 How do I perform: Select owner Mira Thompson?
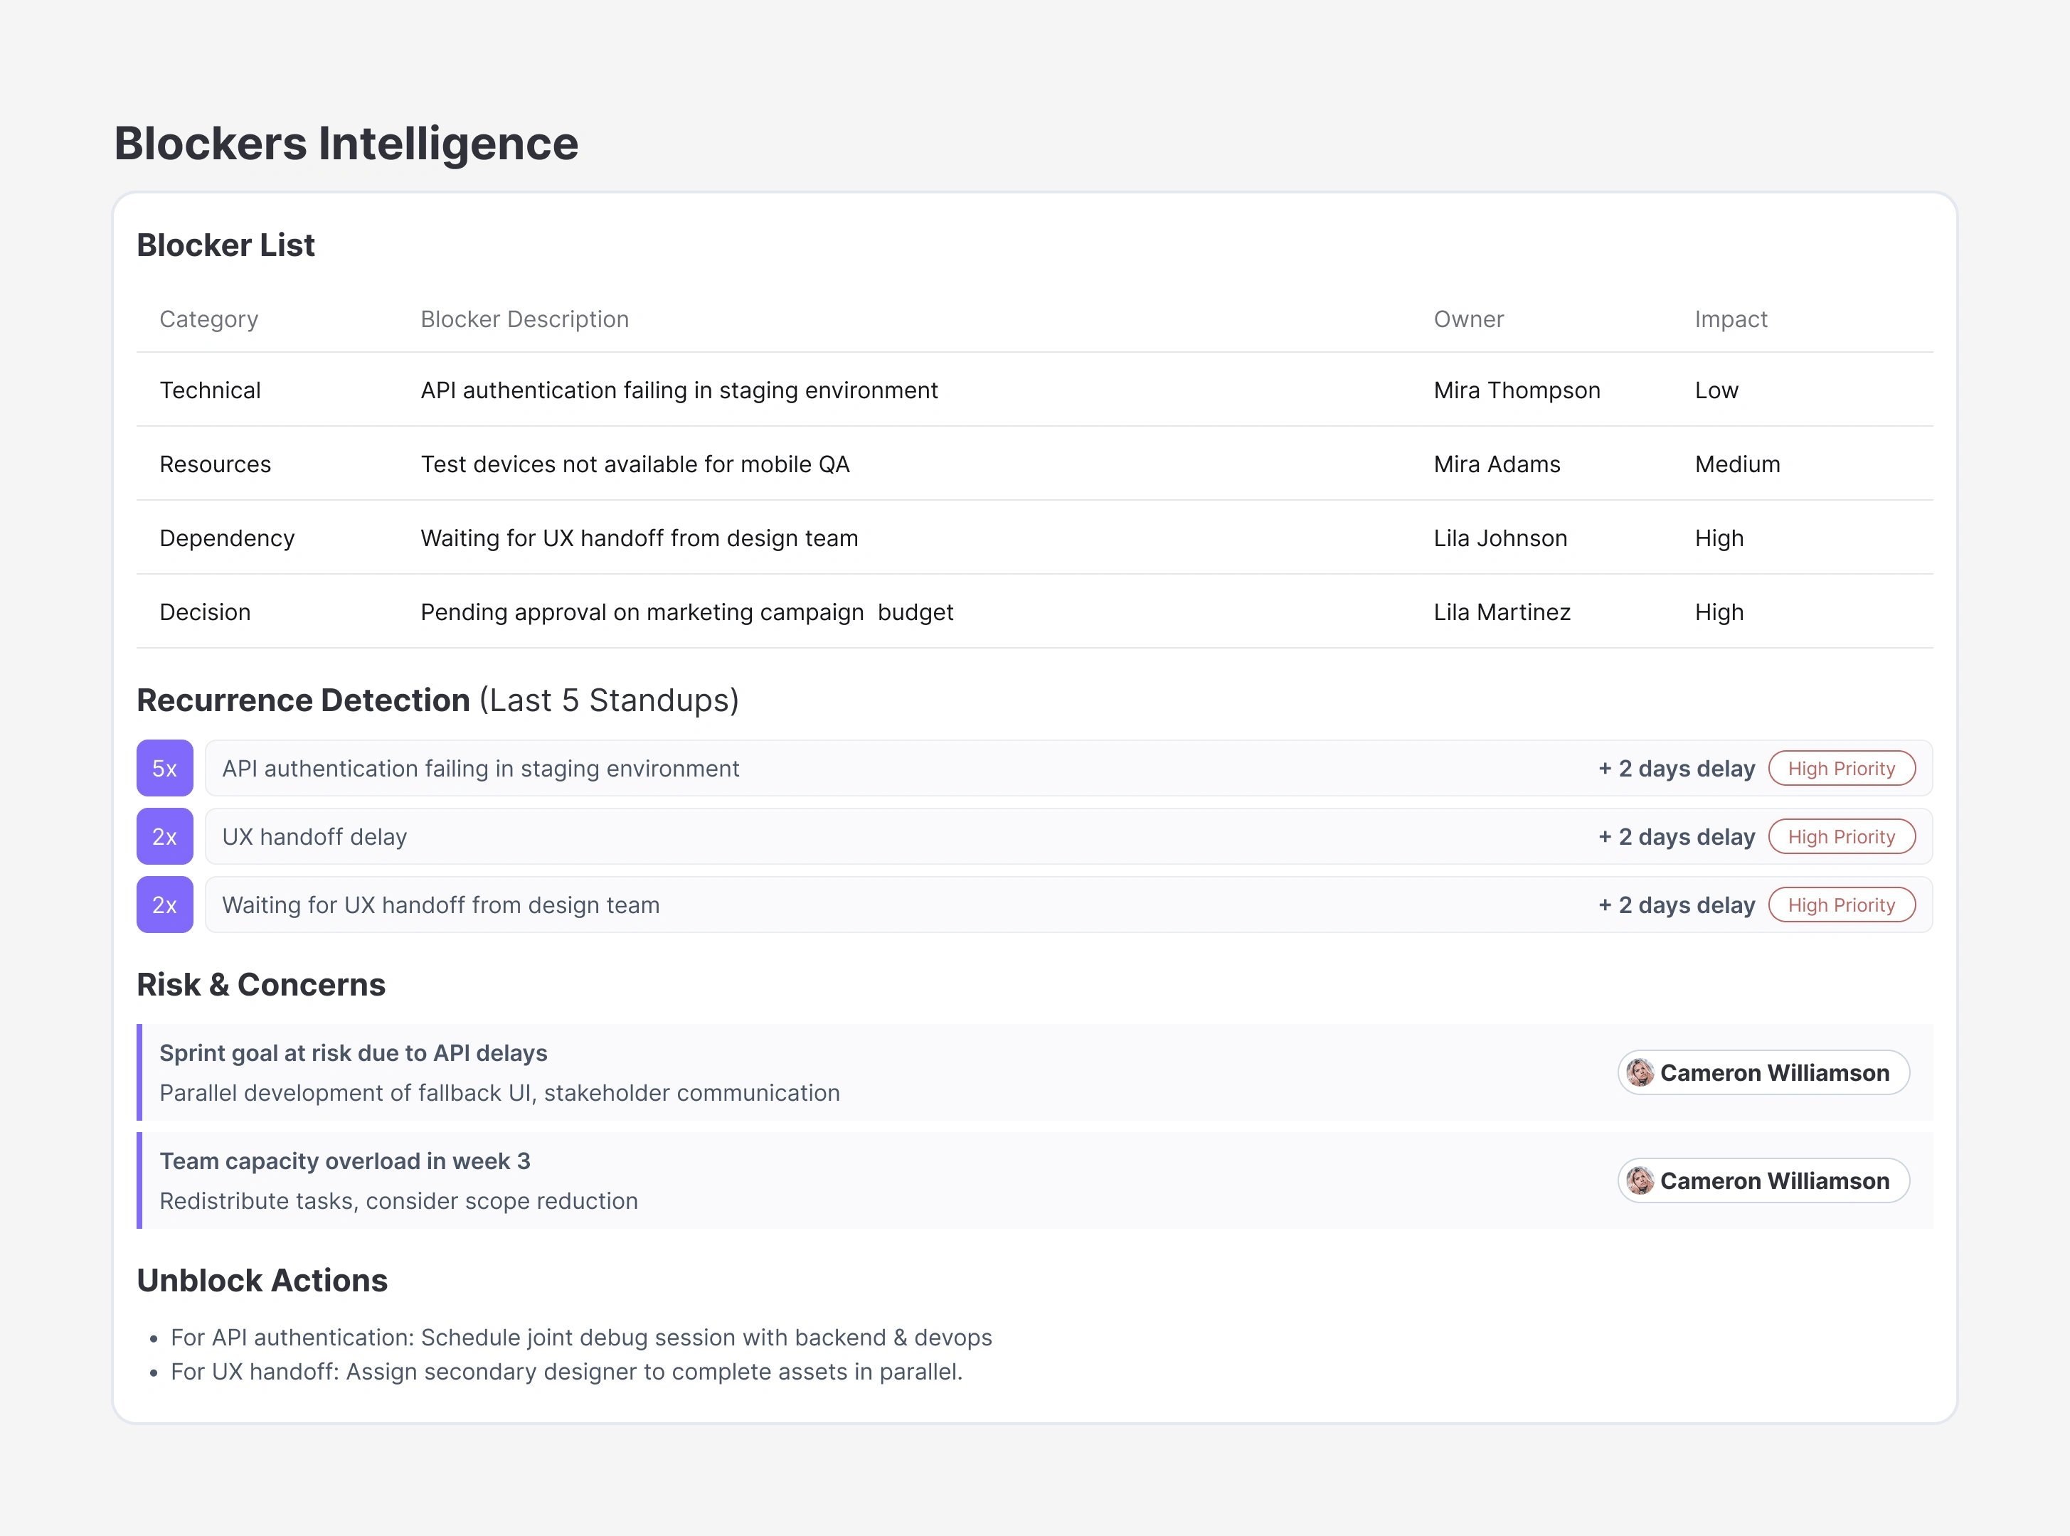[1517, 390]
